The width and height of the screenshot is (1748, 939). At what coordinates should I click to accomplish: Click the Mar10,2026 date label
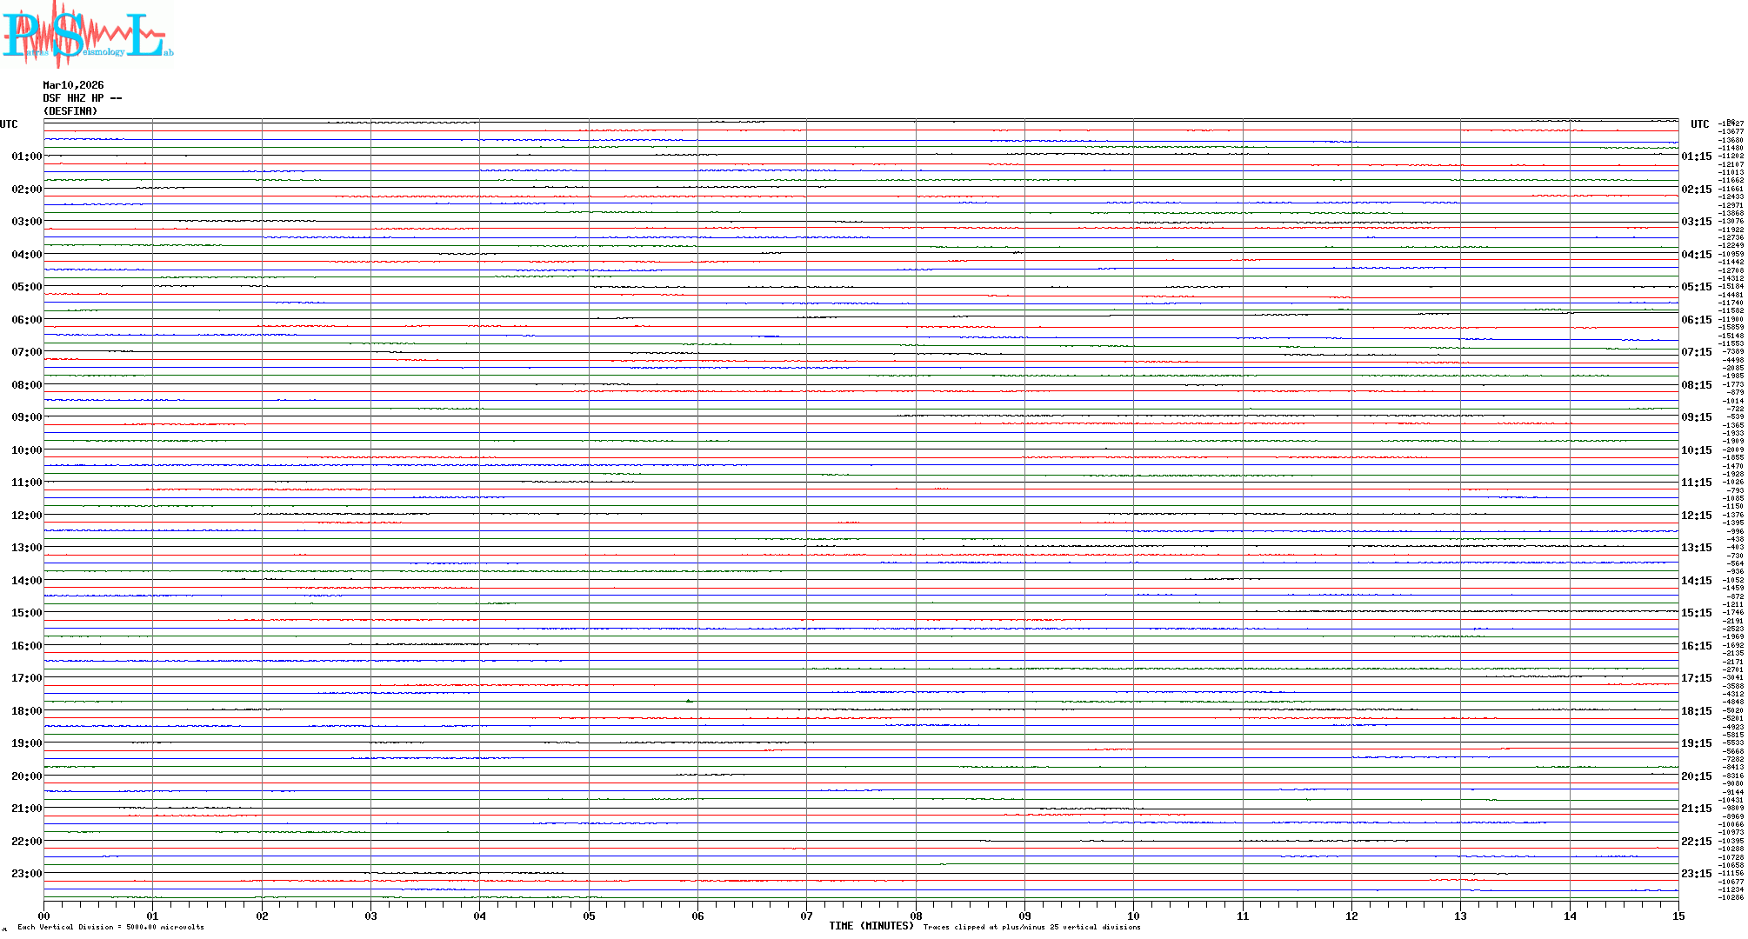point(73,85)
